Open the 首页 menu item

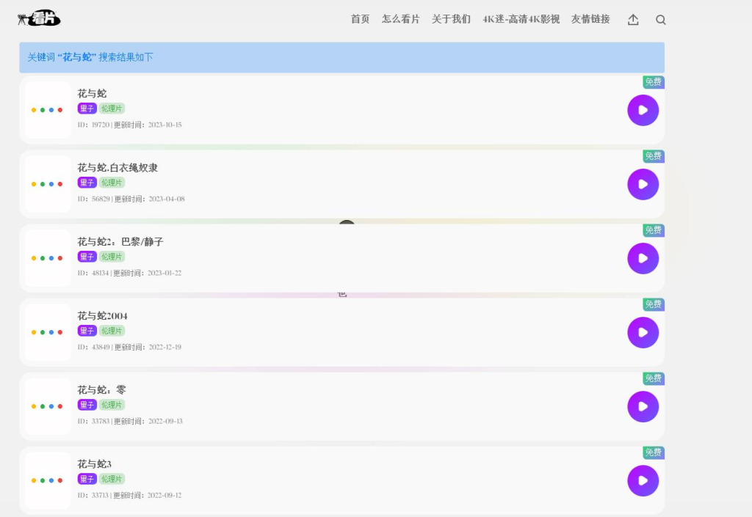click(360, 19)
